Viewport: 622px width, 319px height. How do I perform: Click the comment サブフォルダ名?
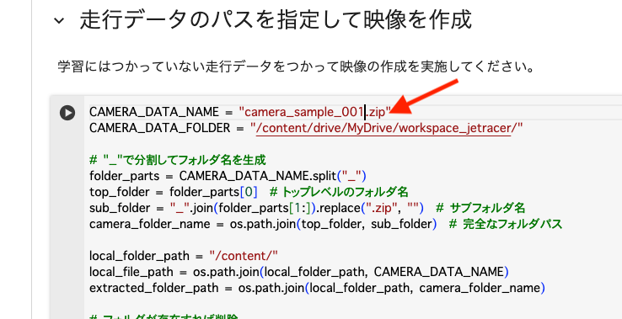point(480,208)
